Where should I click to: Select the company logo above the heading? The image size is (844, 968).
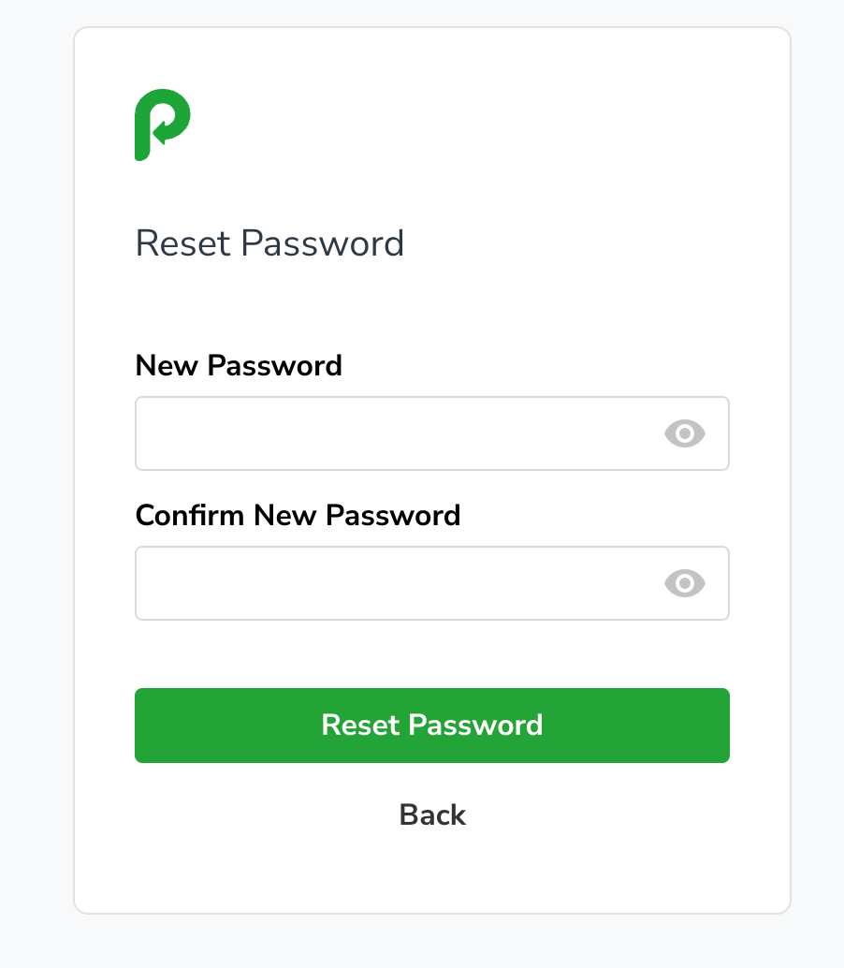[162, 125]
